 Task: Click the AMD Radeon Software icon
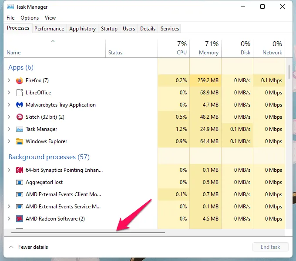(x=20, y=219)
